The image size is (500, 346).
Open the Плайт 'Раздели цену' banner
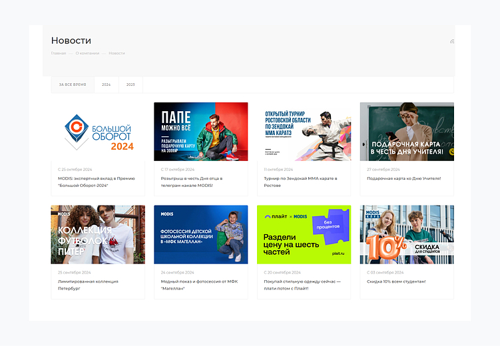(304, 234)
